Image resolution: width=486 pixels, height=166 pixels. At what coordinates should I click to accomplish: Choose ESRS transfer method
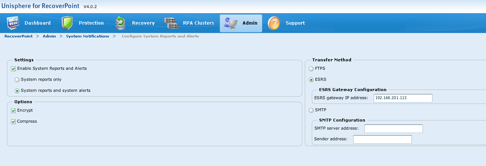coord(311,80)
